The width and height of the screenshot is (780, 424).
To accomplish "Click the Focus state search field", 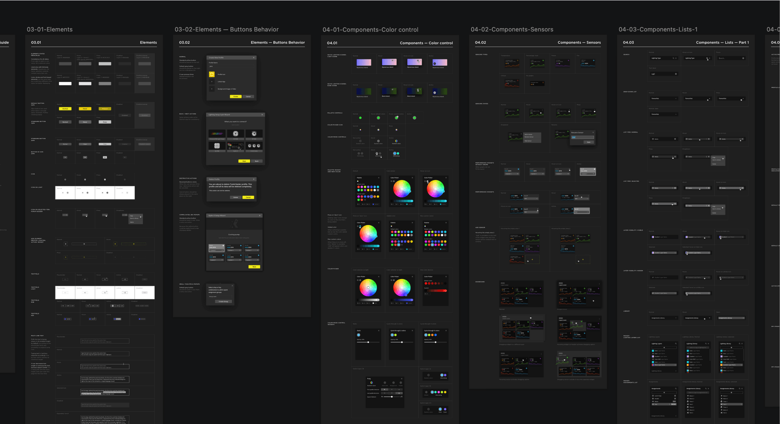I will point(731,58).
